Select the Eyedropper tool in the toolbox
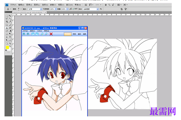Viewport: 181px width, 120px height. (x=10, y=21)
